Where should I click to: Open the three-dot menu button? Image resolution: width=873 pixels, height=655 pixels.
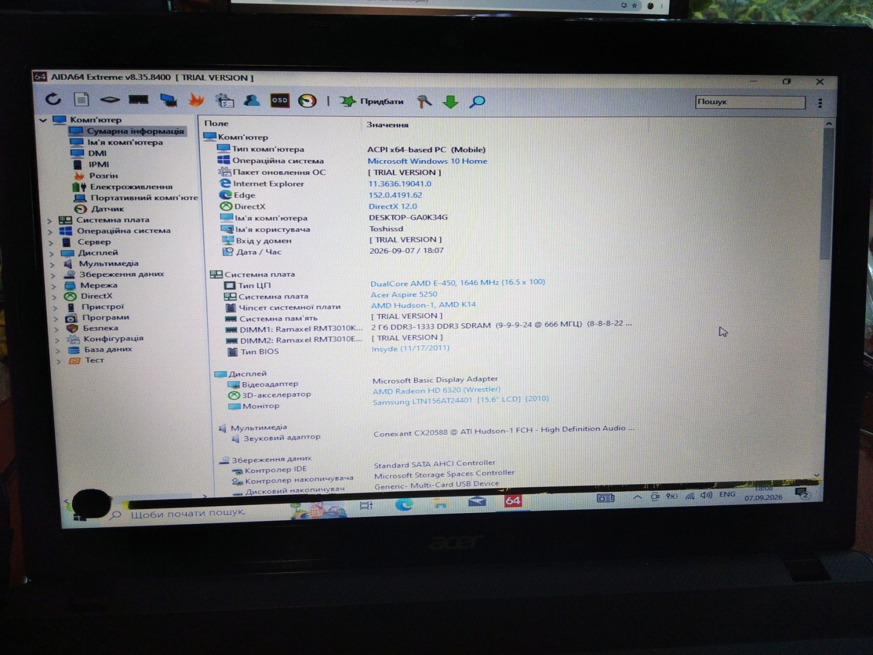[820, 103]
